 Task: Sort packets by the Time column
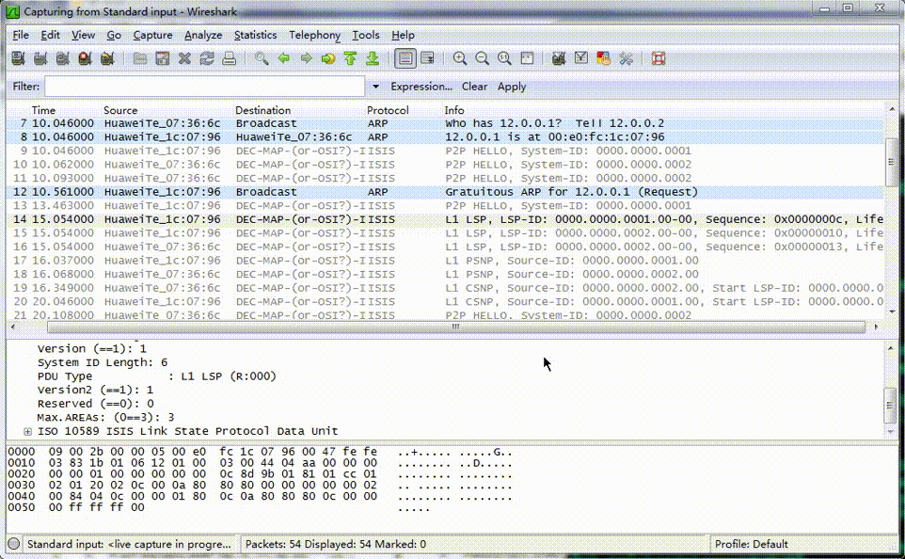[x=44, y=110]
